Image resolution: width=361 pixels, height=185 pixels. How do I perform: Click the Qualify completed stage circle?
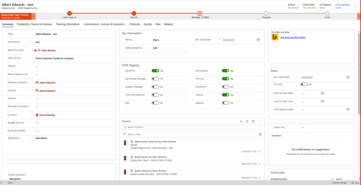134,13
